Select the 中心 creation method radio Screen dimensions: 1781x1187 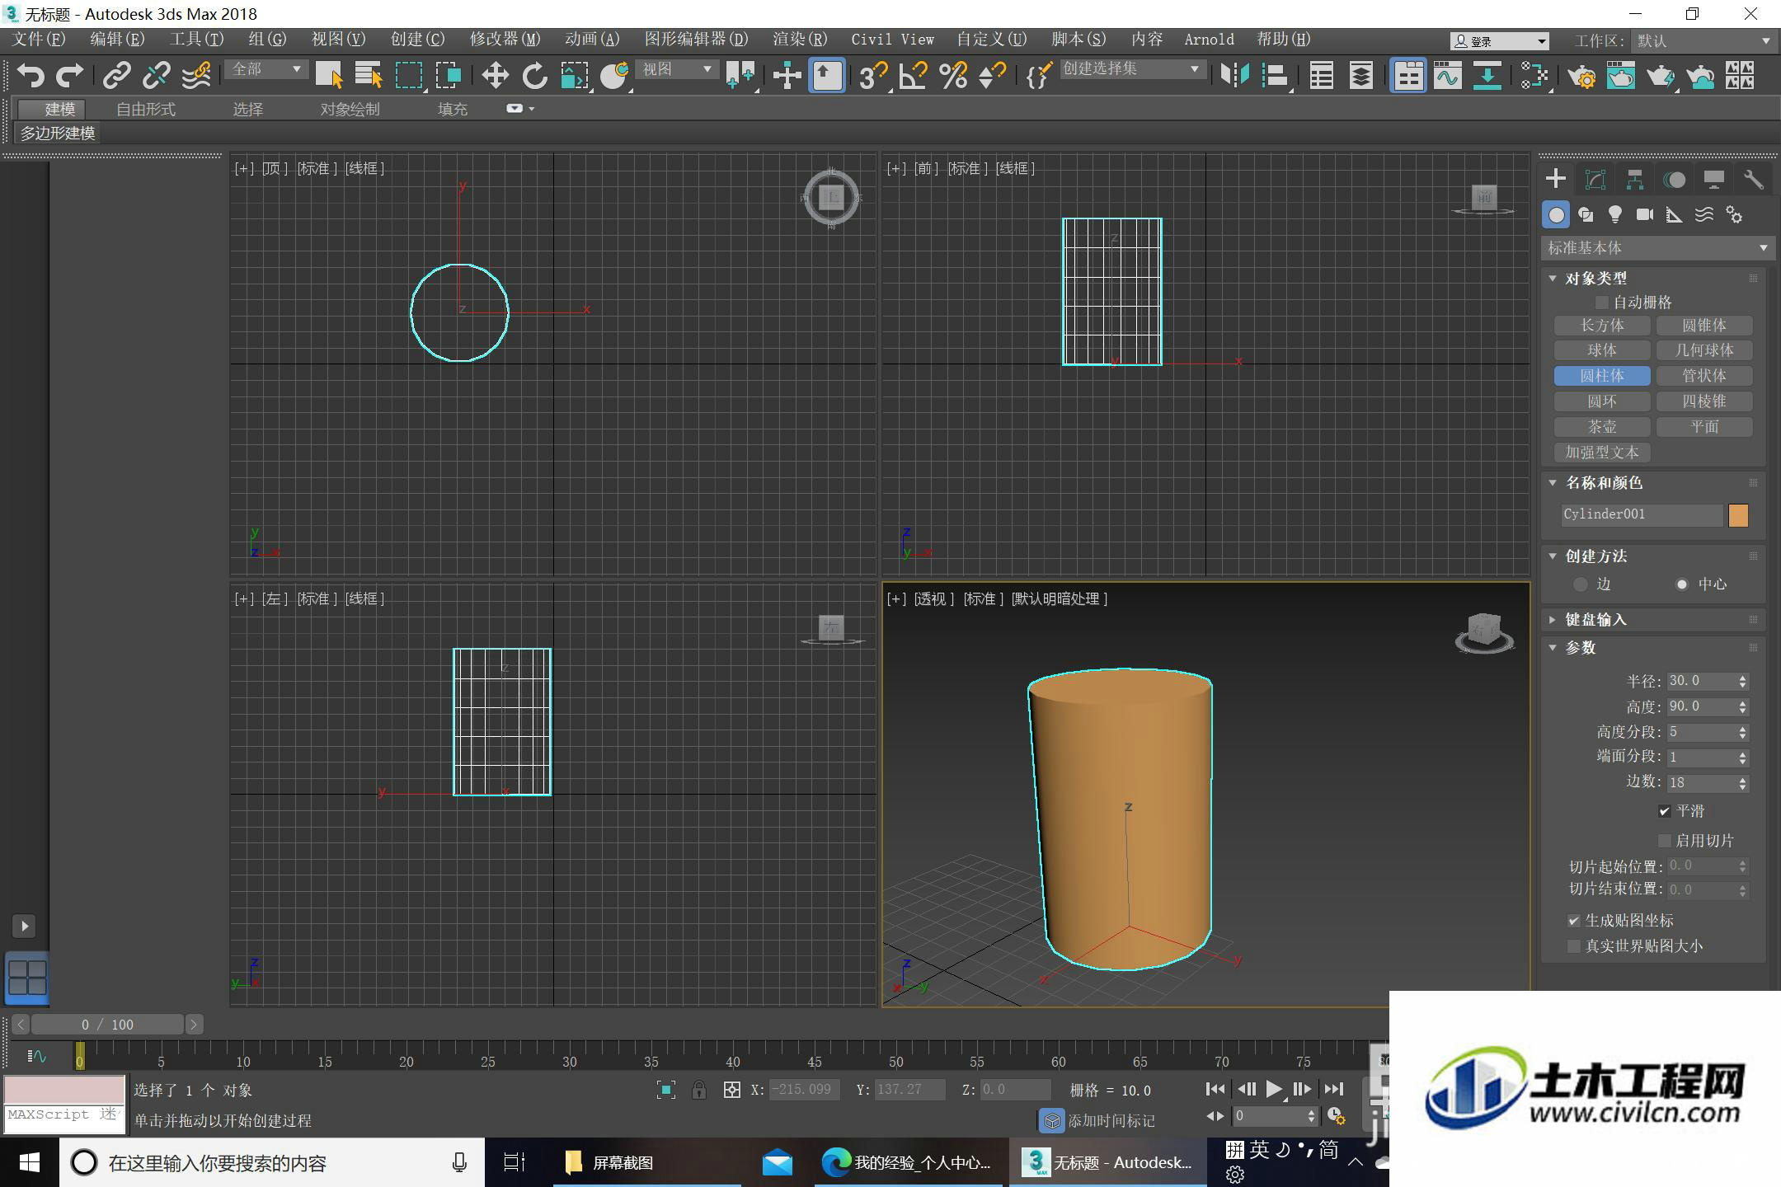(x=1682, y=584)
